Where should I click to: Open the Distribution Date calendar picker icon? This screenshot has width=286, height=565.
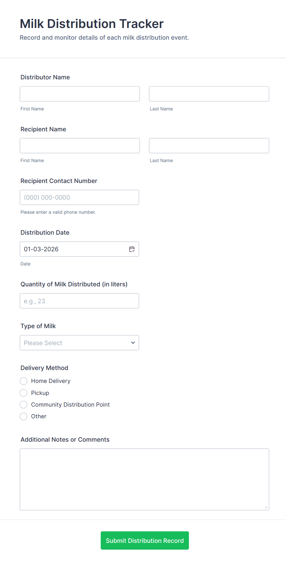132,249
